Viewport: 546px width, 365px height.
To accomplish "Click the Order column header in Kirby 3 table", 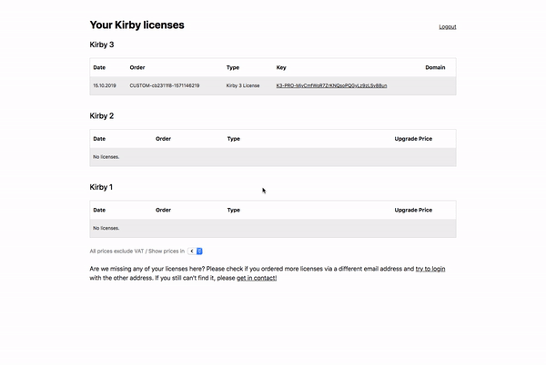I will point(137,67).
